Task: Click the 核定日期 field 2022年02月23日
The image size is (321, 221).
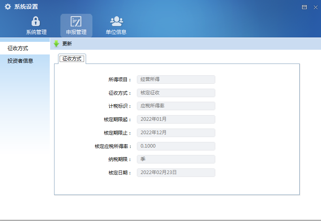Action: tap(176, 173)
